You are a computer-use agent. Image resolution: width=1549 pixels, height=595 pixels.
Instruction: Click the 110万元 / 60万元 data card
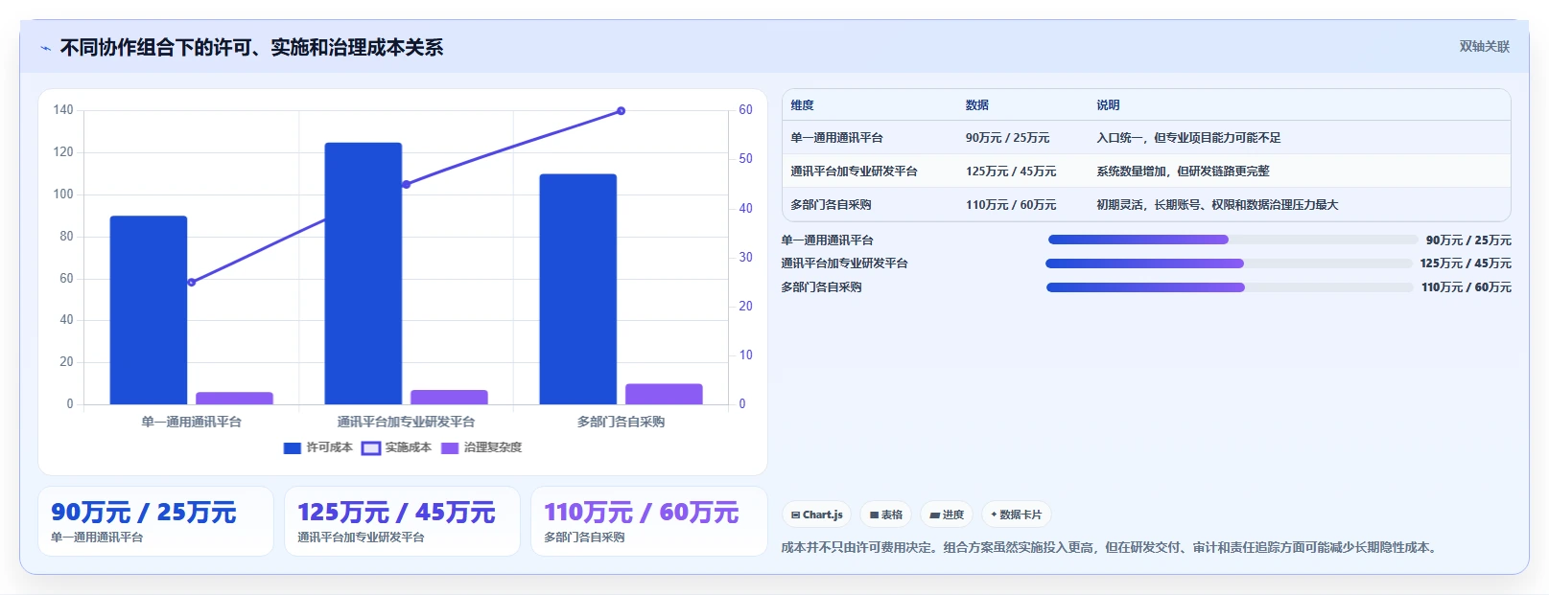coord(649,521)
